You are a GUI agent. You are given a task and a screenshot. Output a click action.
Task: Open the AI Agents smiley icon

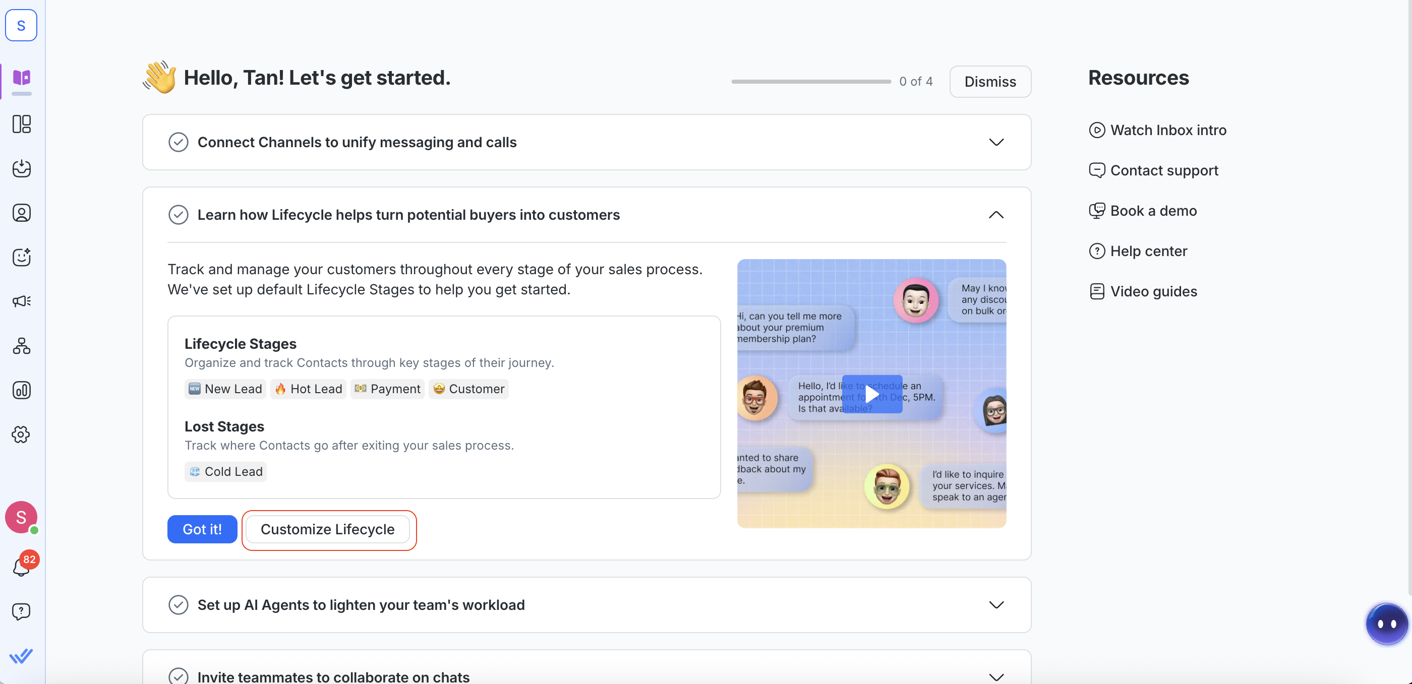pos(21,257)
